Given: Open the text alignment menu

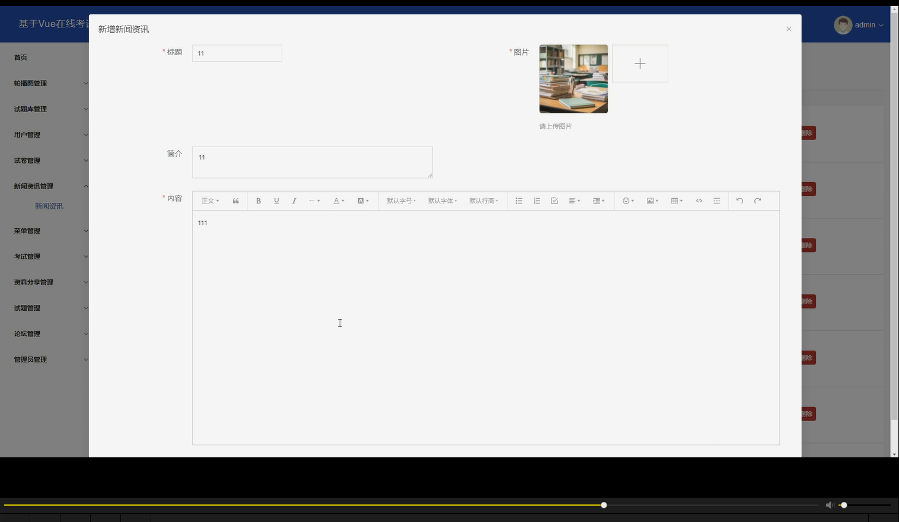Looking at the screenshot, I should (x=574, y=201).
